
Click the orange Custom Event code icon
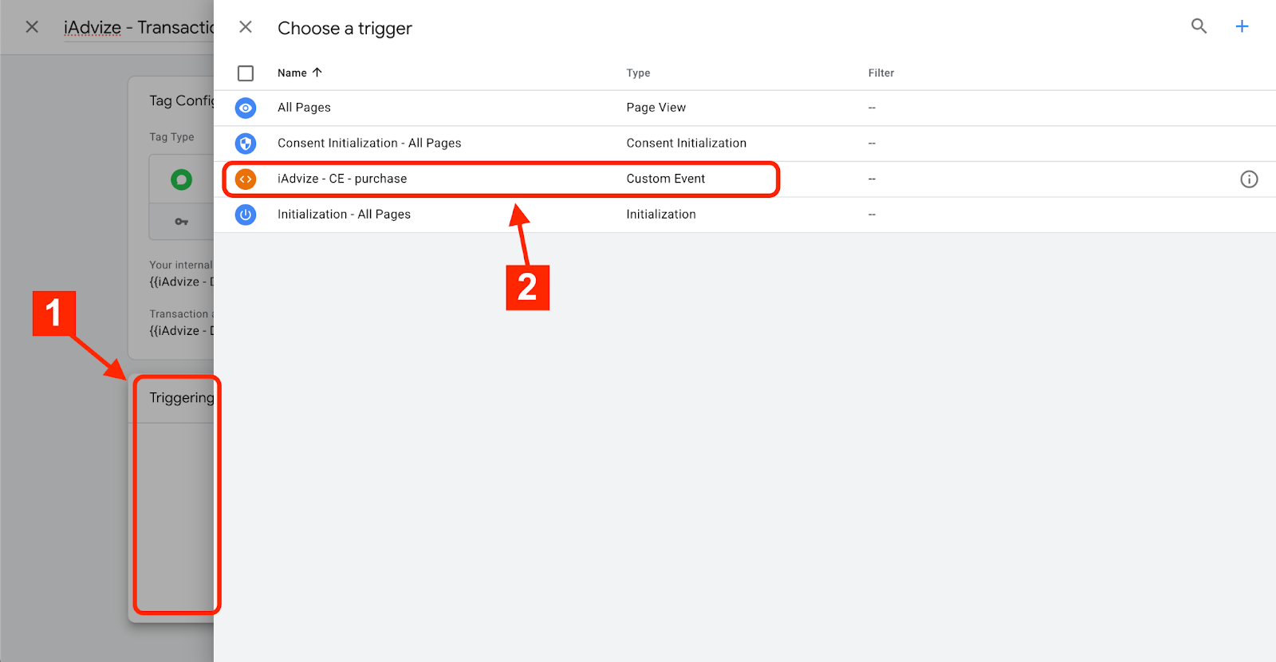point(246,179)
